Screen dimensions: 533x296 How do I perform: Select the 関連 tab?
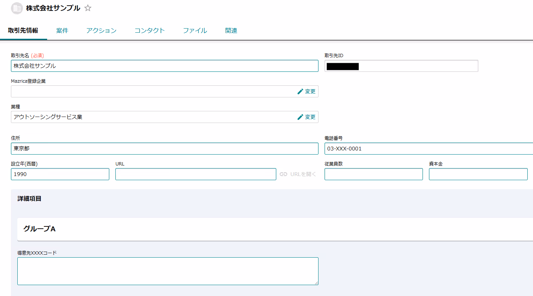231,31
